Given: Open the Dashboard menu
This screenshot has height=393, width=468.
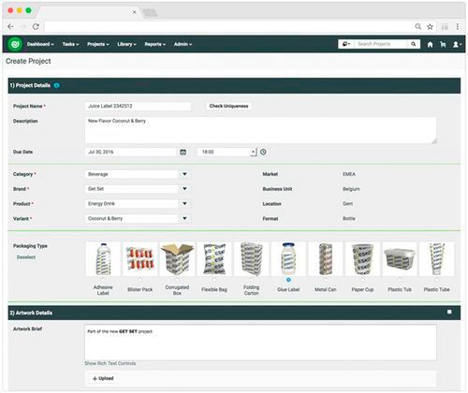Looking at the screenshot, I should [40, 44].
